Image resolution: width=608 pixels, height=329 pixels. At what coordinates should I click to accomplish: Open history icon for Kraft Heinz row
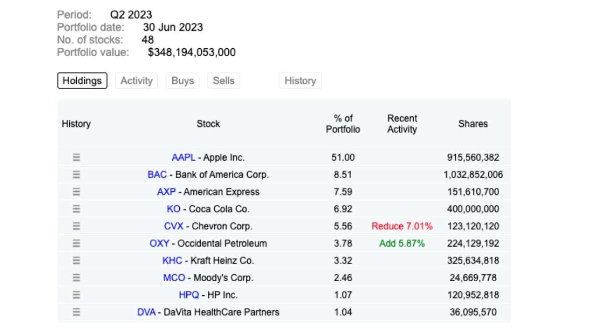76,261
